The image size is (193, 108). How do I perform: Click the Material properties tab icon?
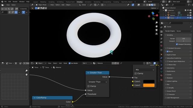161,75
